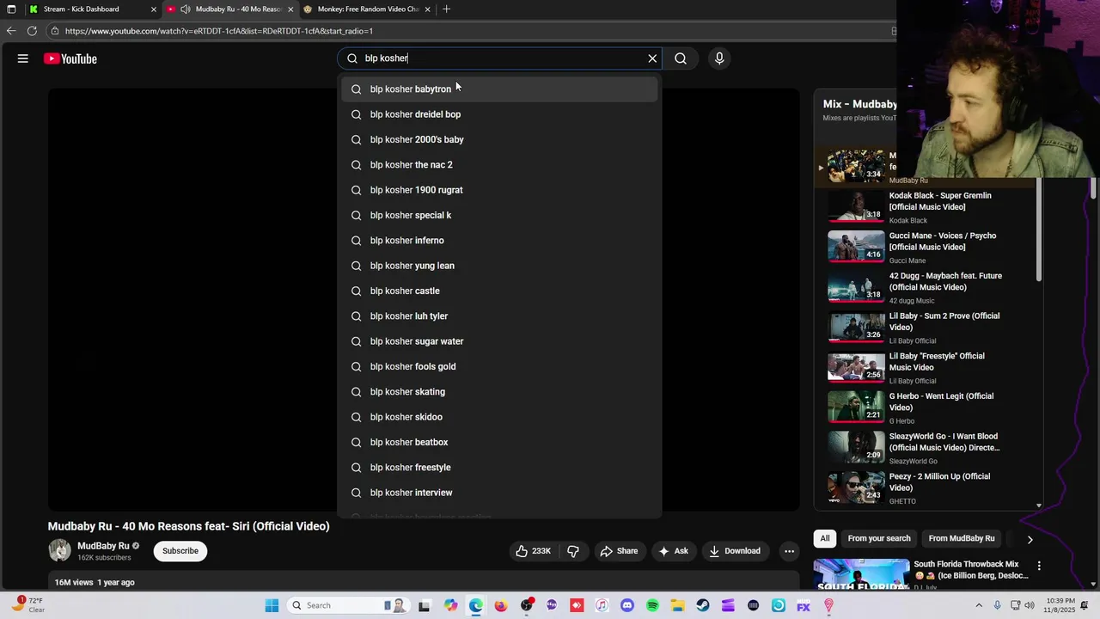
Task: Choose suggestion 'blp kosher babytron'
Action: pos(499,89)
